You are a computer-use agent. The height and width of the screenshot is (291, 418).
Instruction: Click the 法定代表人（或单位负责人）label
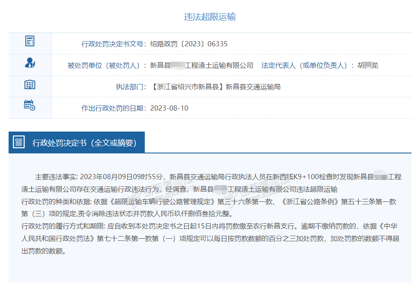(308, 66)
